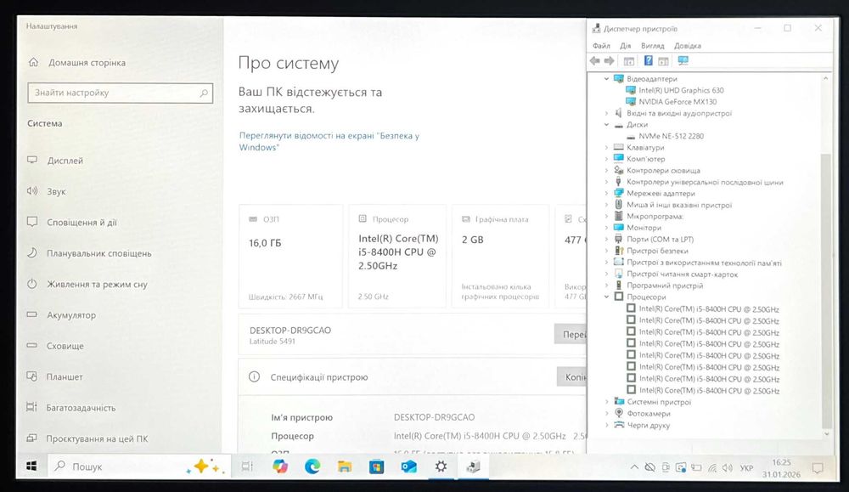Image resolution: width=849 pixels, height=492 pixels.
Task: Open Файл menu in Device Manager
Action: [x=601, y=46]
